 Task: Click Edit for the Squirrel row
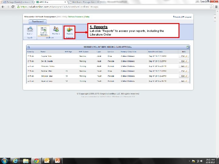[184, 81]
